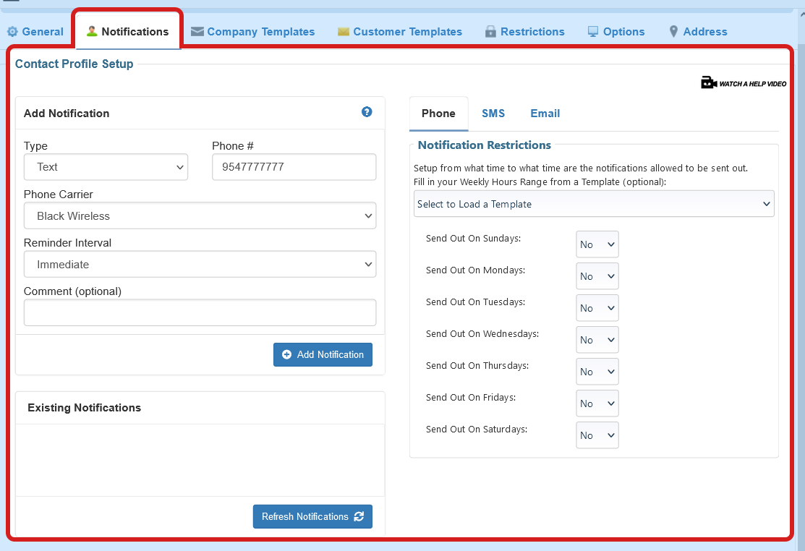Open the Company Templates tab
The image size is (805, 551).
point(253,32)
